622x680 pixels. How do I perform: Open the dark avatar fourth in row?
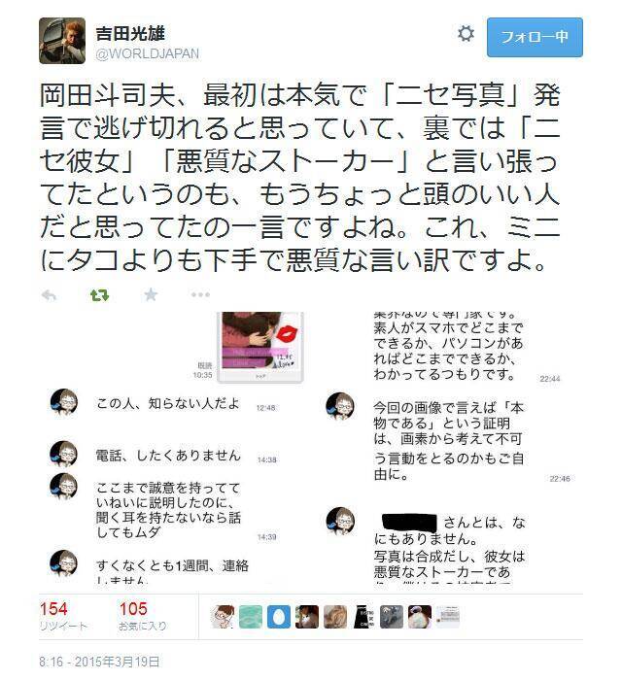(307, 617)
